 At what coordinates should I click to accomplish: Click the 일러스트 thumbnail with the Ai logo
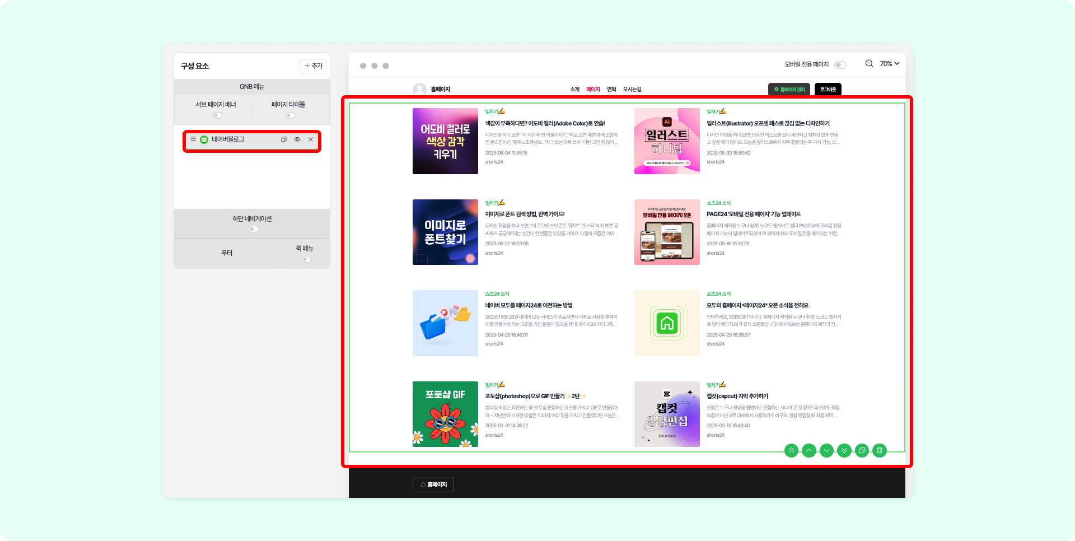(667, 141)
